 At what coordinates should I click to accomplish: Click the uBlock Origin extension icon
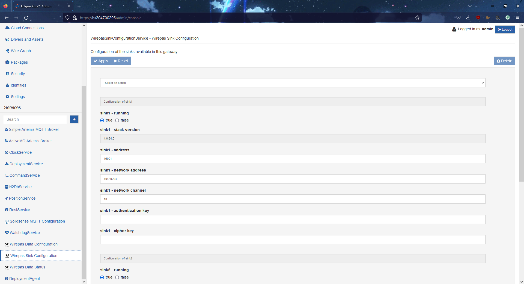click(x=478, y=18)
